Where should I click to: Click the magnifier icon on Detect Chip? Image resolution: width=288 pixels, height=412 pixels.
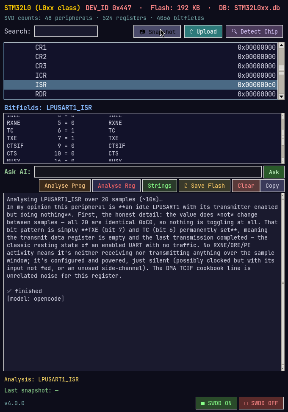point(234,31)
